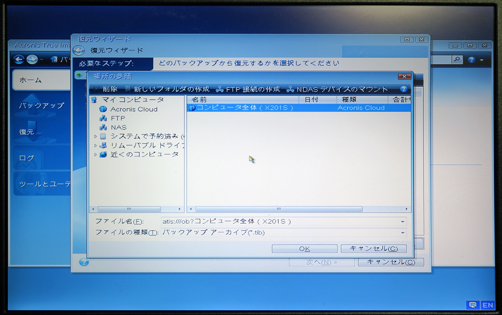This screenshot has width=502, height=315.
Task: Click the Acronis Cloud type cell
Action: coord(361,108)
